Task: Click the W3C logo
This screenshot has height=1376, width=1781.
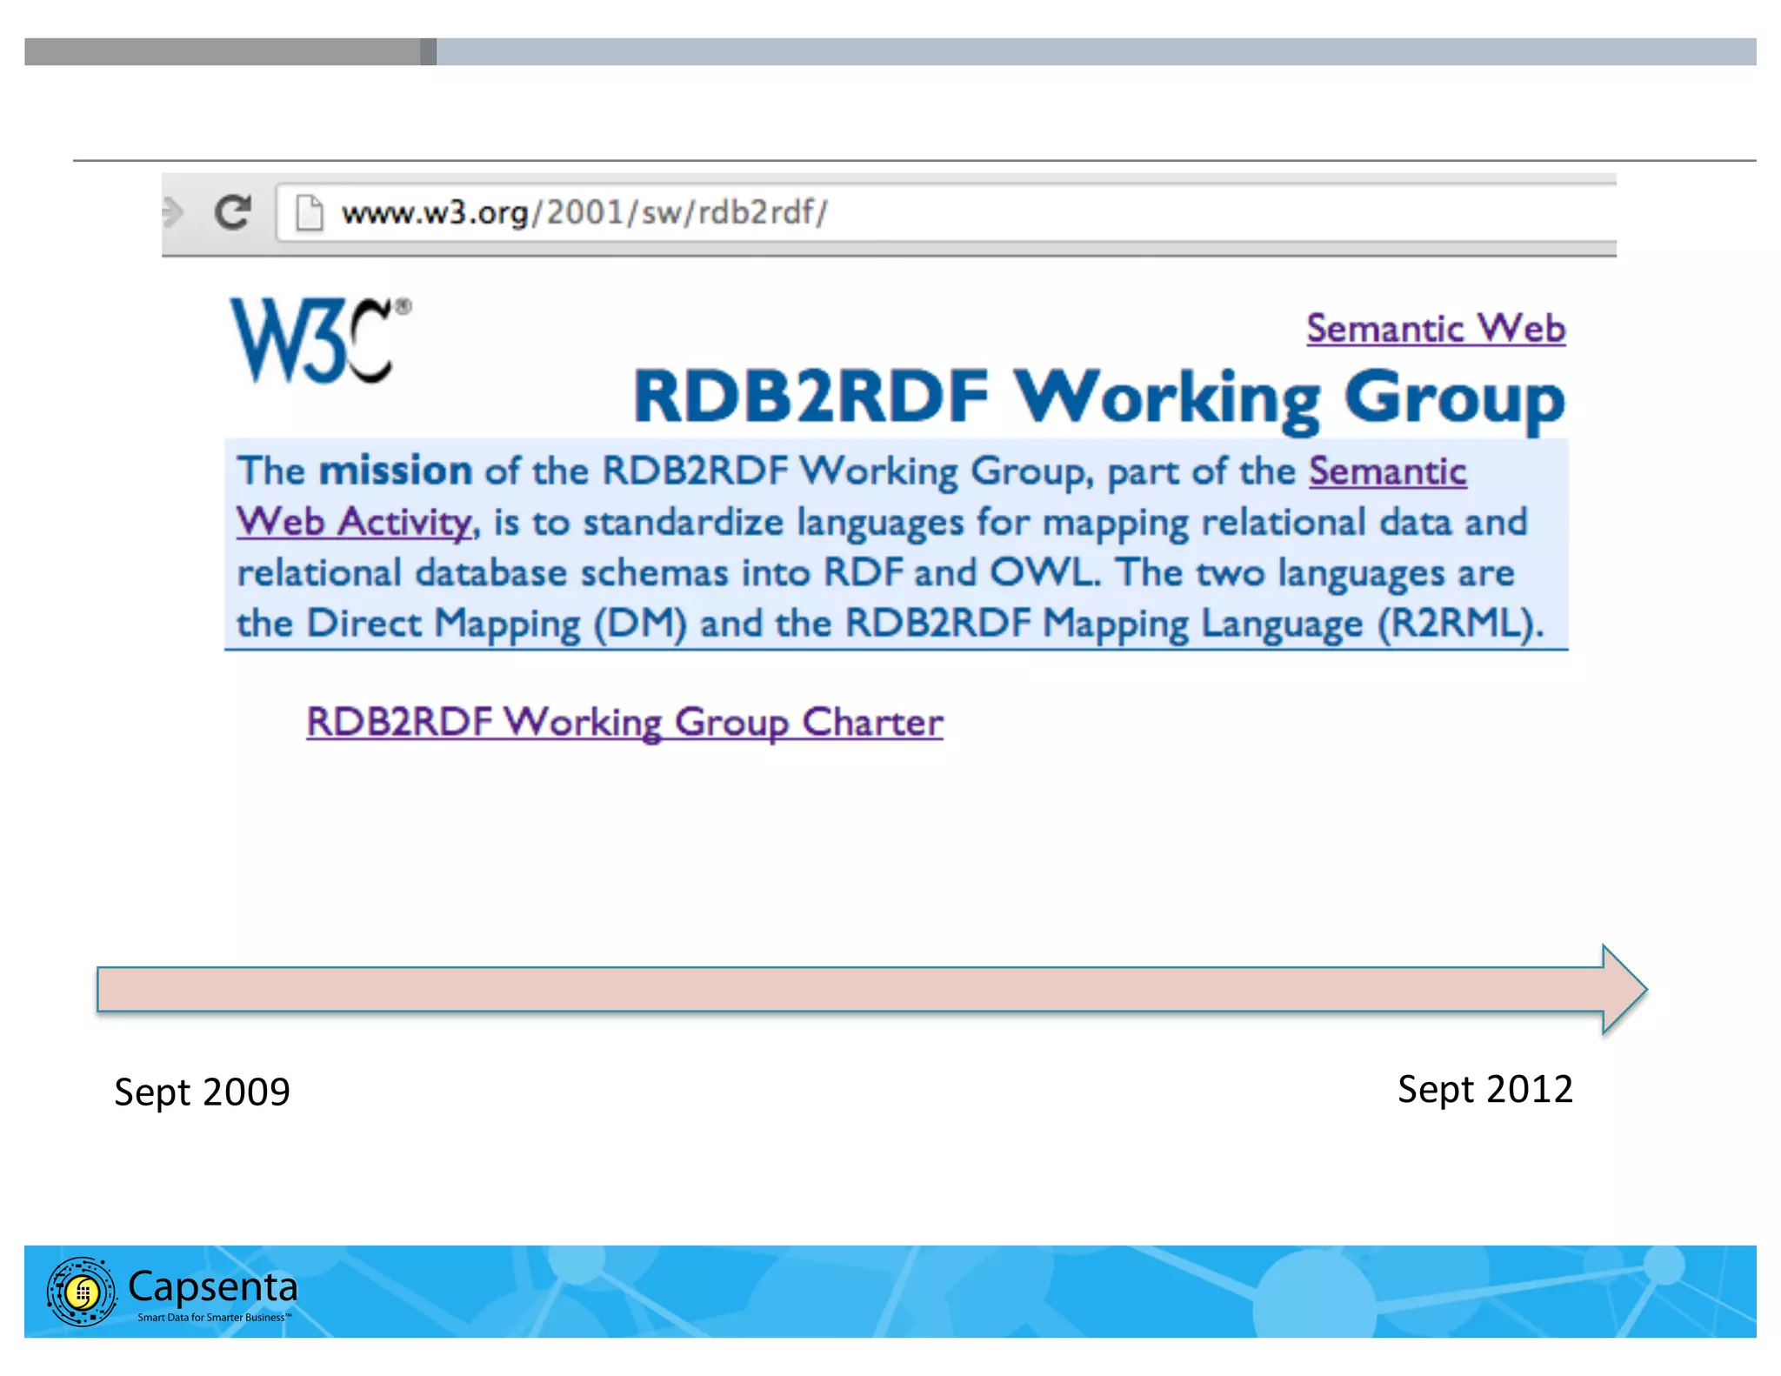Action: click(319, 340)
